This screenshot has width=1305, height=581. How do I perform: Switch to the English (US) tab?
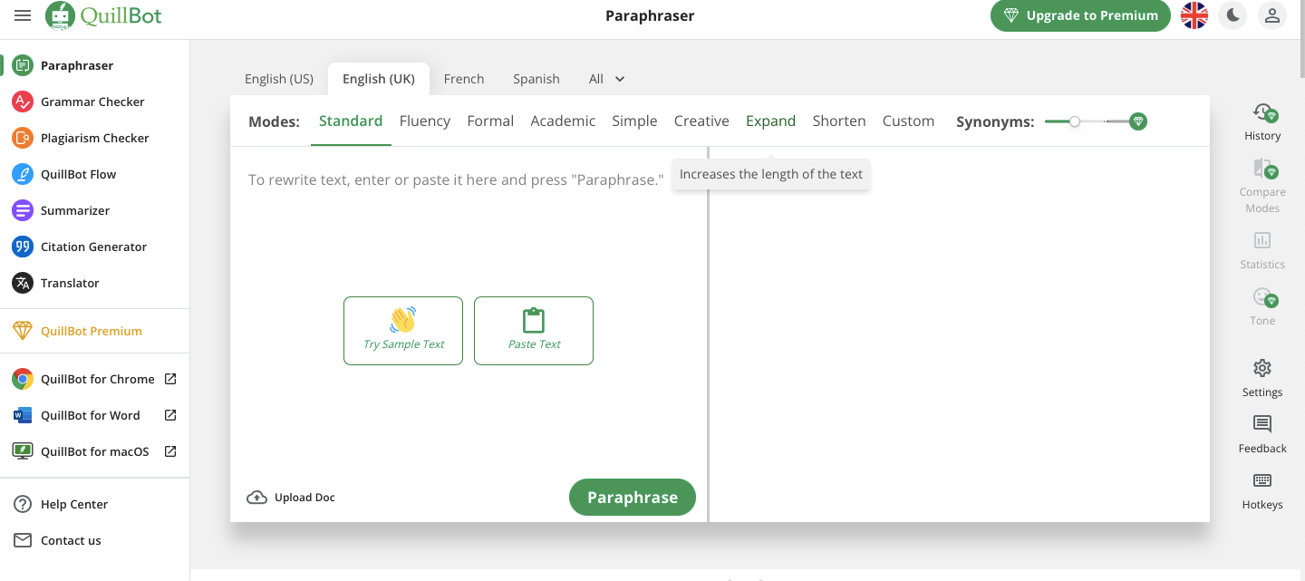click(x=279, y=79)
